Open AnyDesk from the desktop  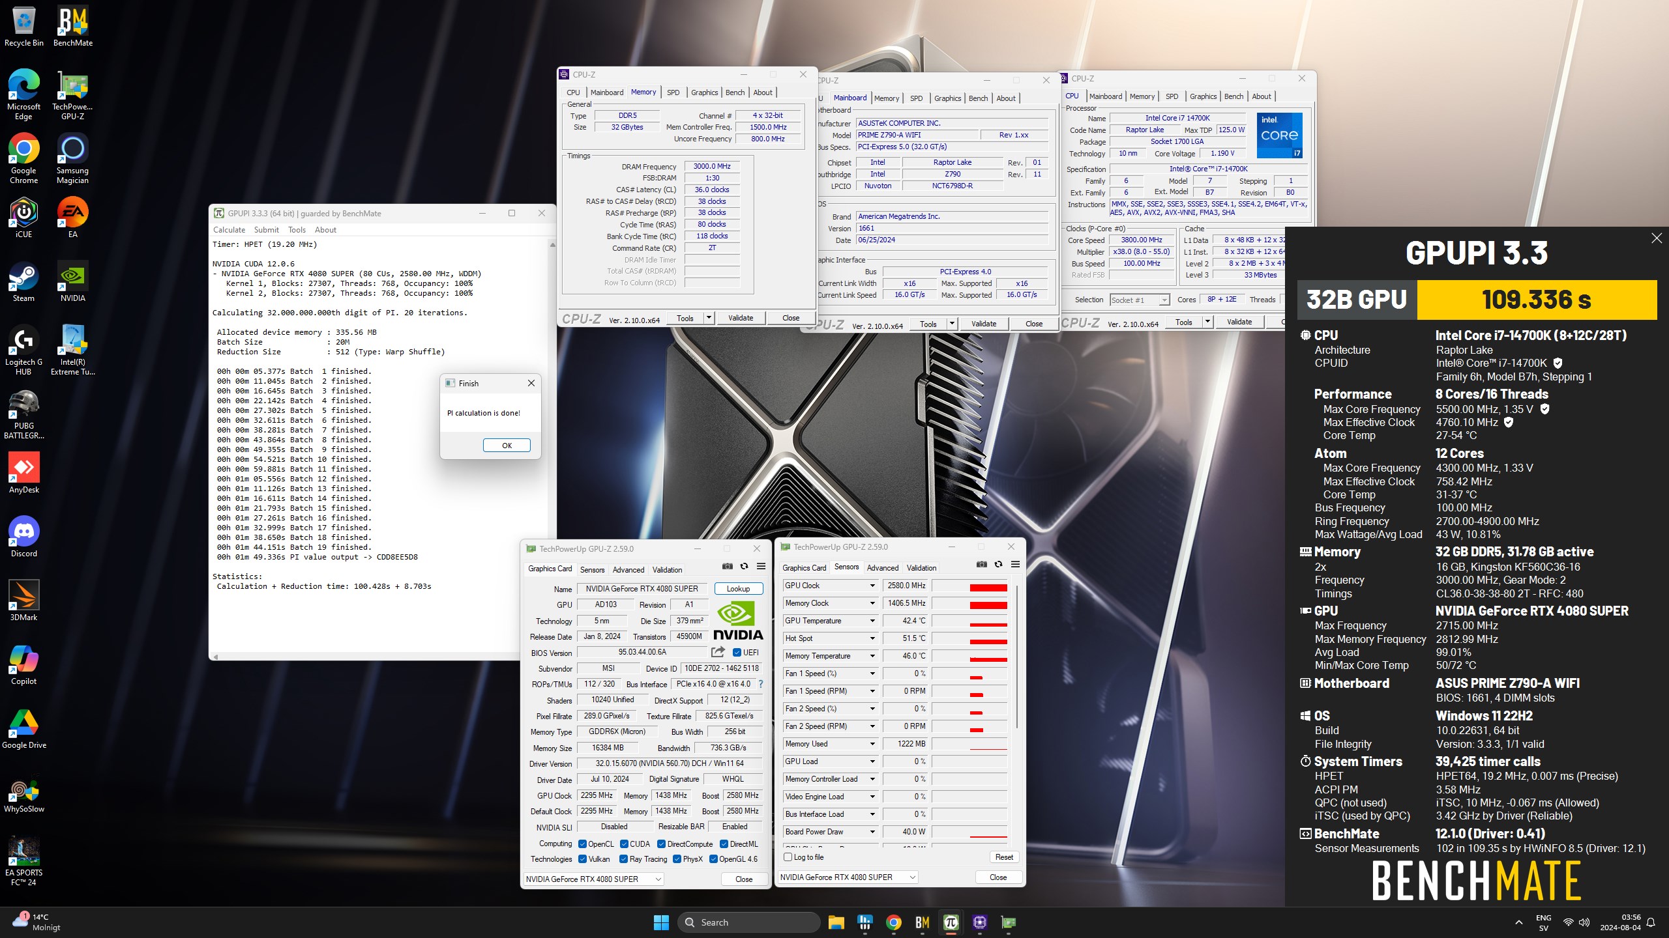[23, 474]
